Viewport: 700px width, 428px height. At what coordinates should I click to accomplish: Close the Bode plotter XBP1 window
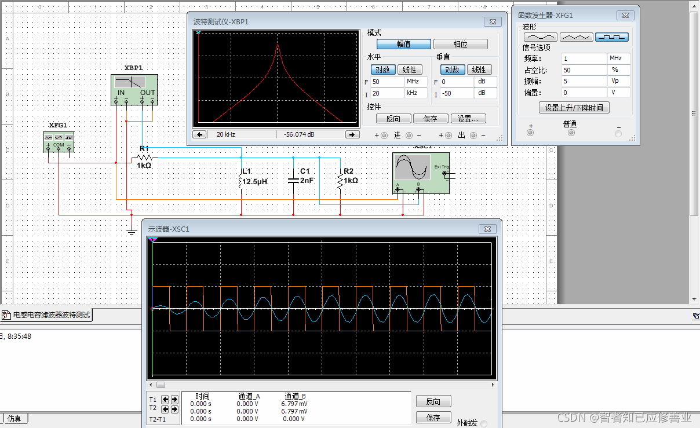tap(493, 21)
